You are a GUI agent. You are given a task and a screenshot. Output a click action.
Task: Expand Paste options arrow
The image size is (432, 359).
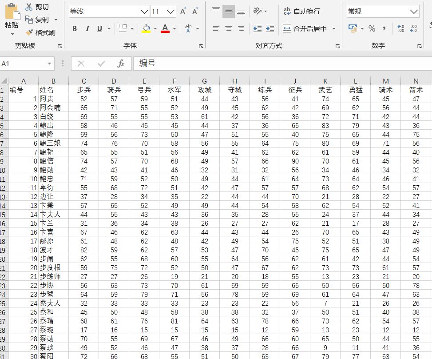[x=12, y=34]
